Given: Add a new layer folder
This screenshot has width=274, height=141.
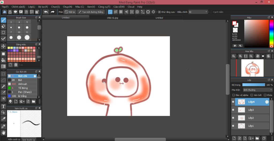Looking at the screenshot, I should pyautogui.click(x=257, y=138).
